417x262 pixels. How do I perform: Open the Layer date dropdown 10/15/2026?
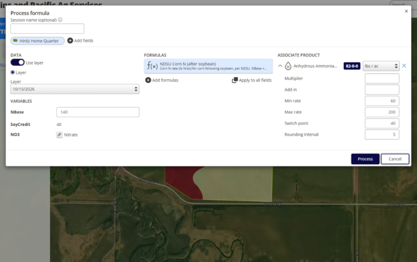pyautogui.click(x=75, y=89)
